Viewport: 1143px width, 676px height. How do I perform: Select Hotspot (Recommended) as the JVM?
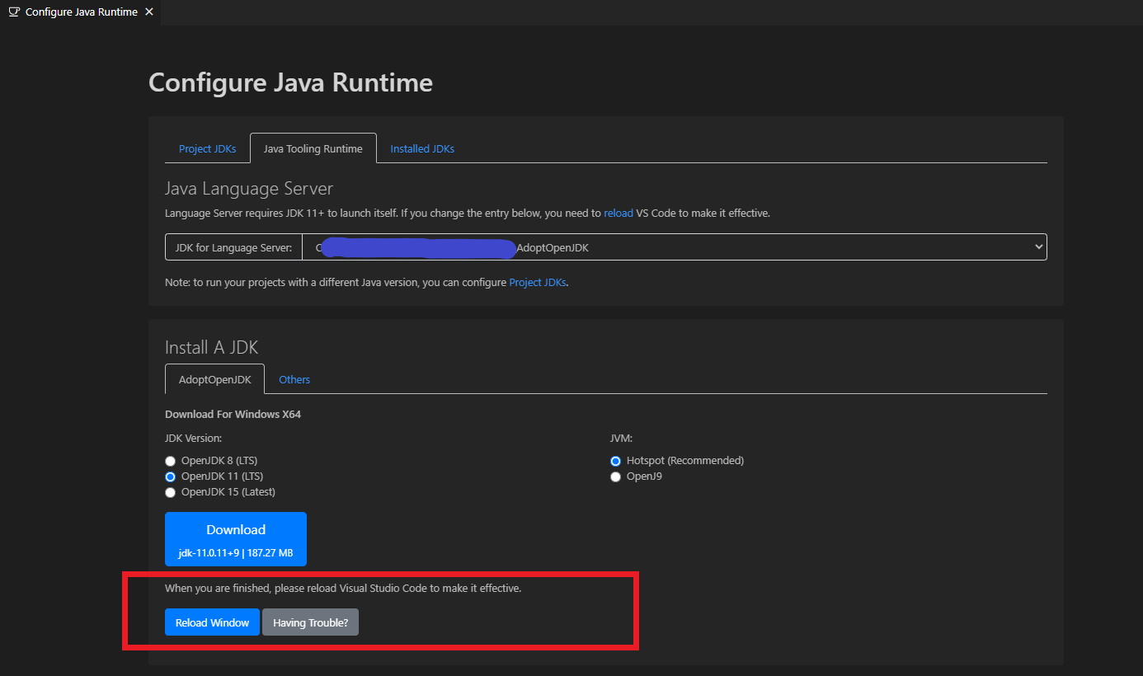tap(615, 461)
